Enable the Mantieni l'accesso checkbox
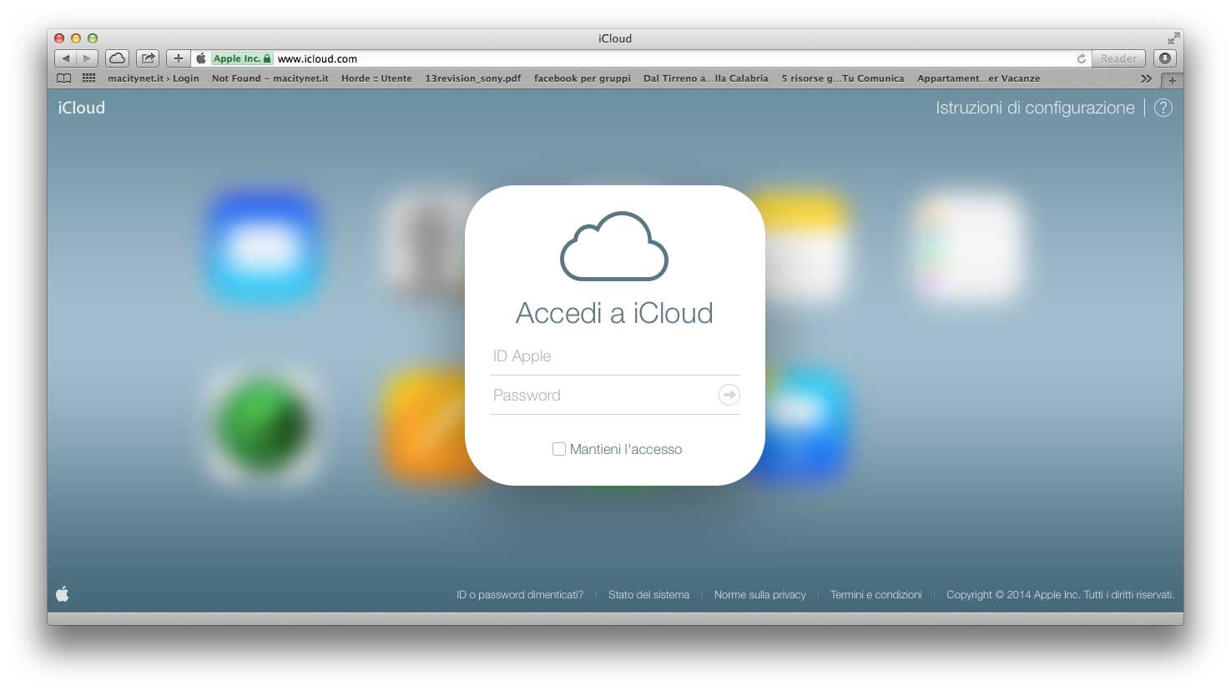Screen dimensions: 1231x691 point(559,449)
